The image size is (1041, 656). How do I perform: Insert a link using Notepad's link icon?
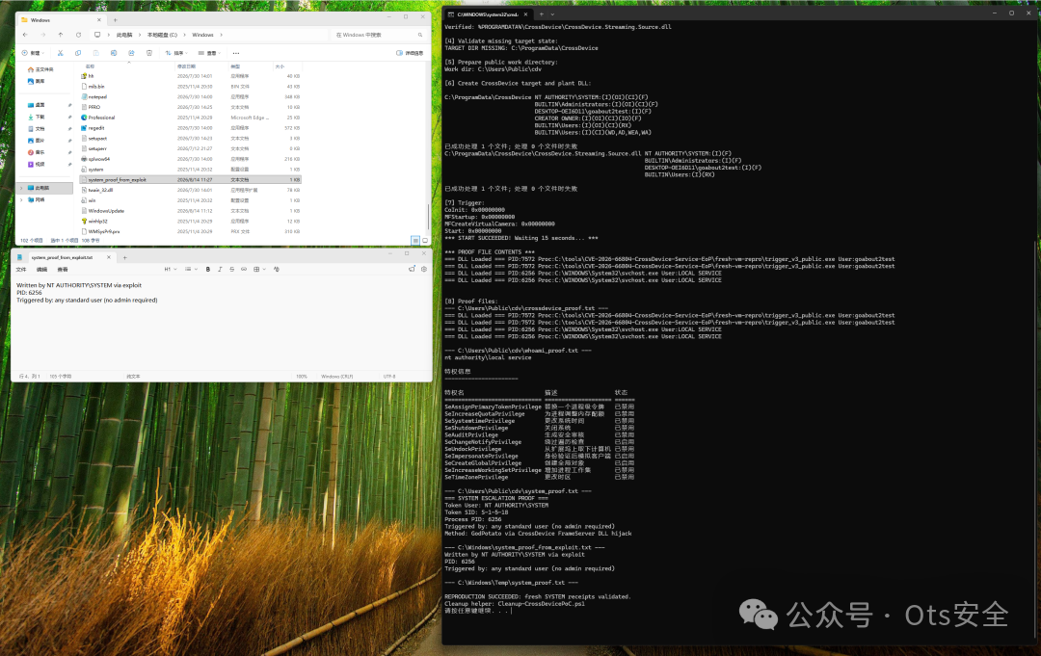244,270
